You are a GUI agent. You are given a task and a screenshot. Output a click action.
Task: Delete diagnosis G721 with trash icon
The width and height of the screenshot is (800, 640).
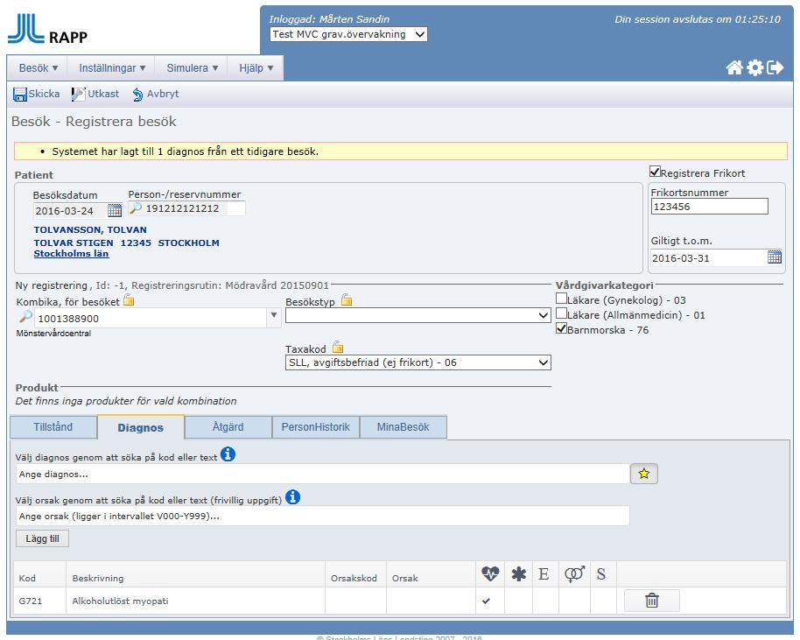651,601
